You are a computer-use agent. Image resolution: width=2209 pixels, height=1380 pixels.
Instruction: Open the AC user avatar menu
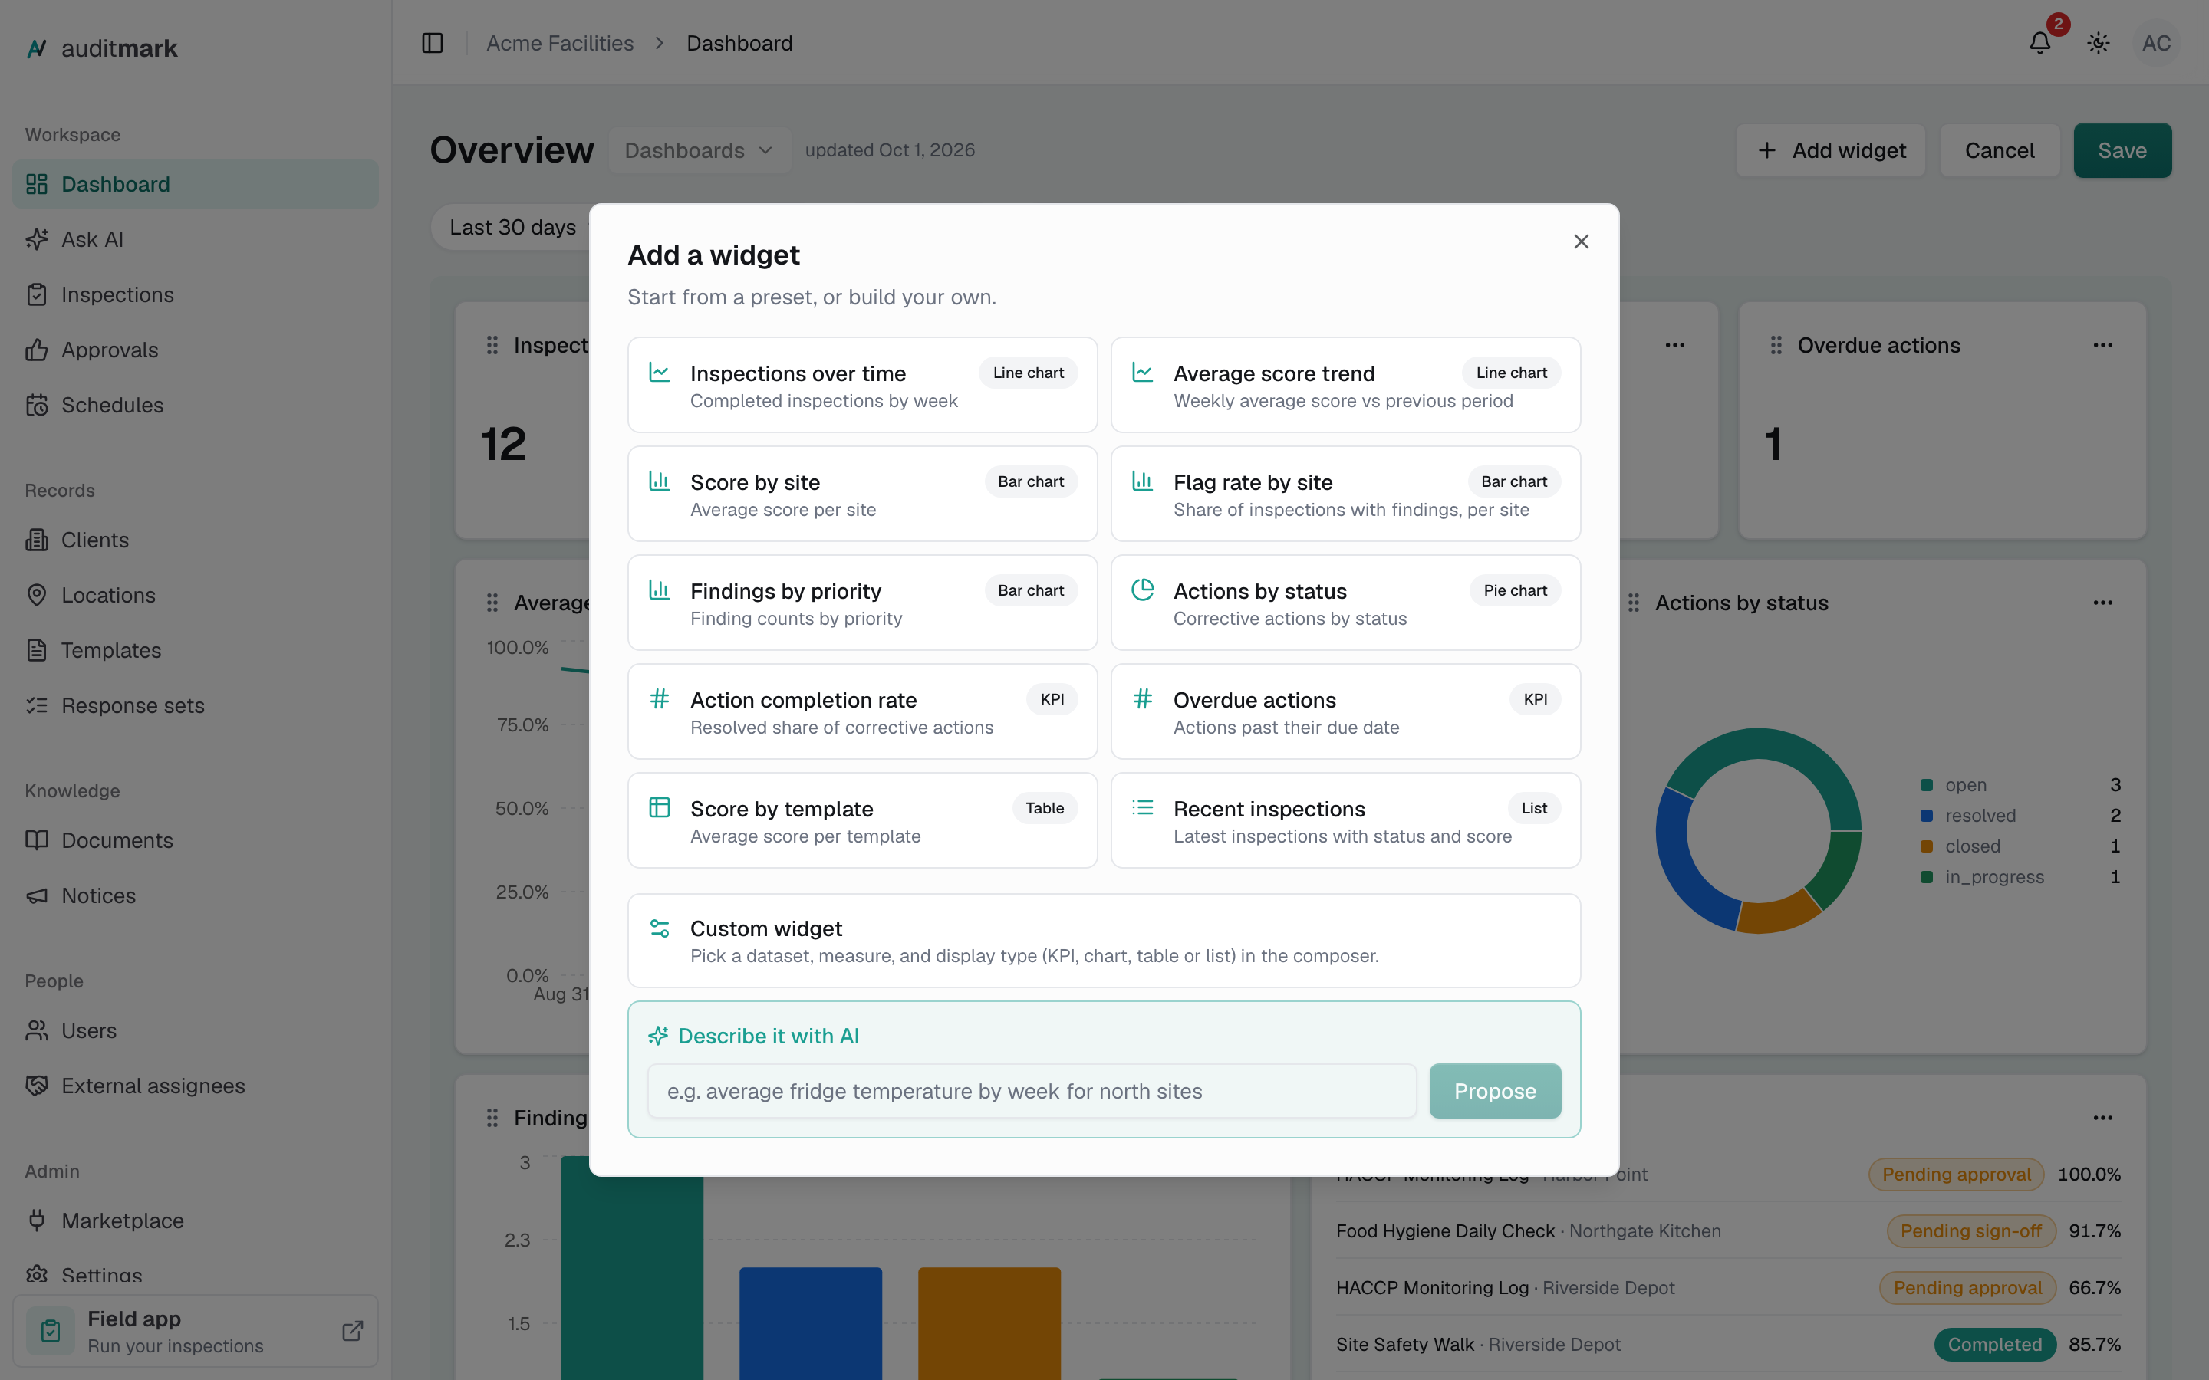point(2156,43)
